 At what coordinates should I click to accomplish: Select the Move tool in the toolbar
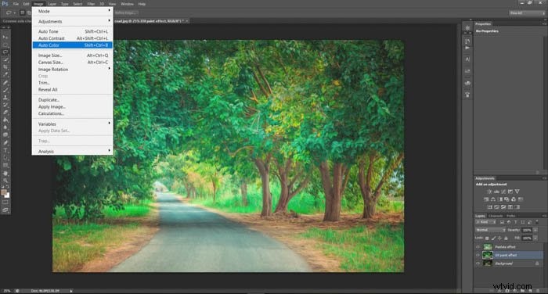5,37
